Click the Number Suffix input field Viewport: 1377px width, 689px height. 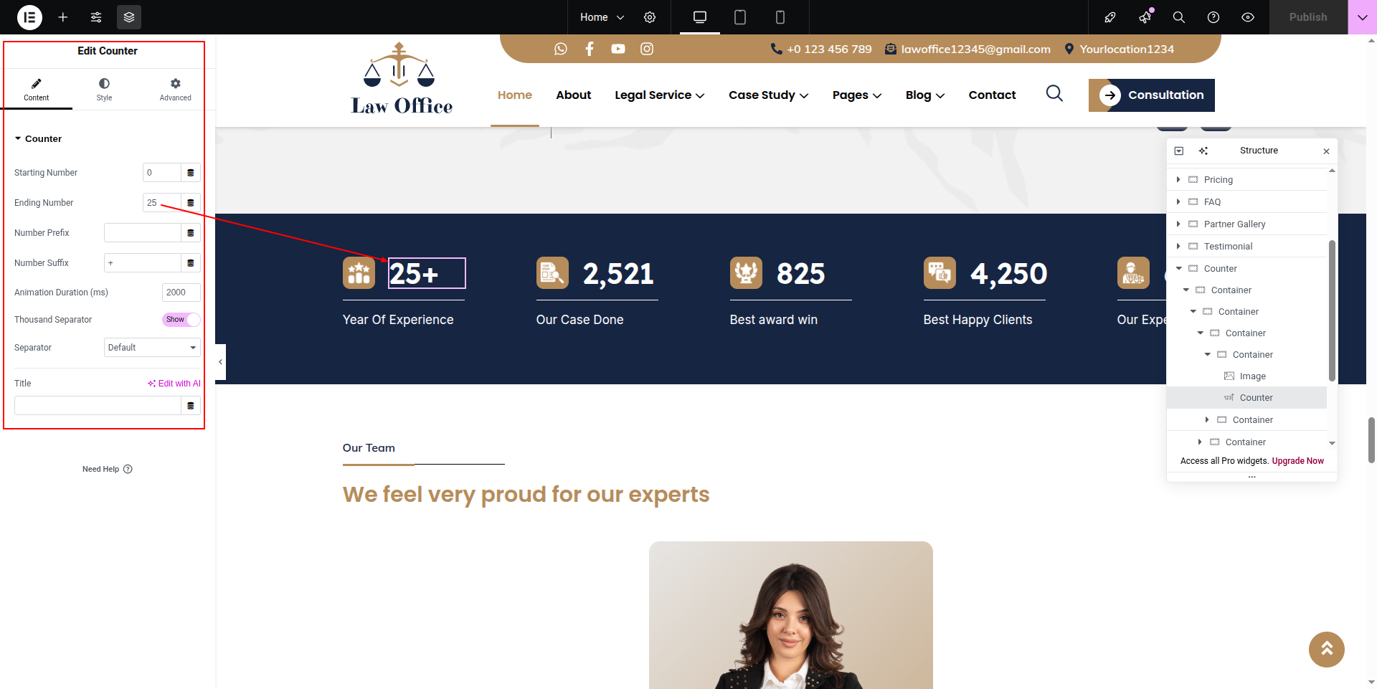pos(143,263)
